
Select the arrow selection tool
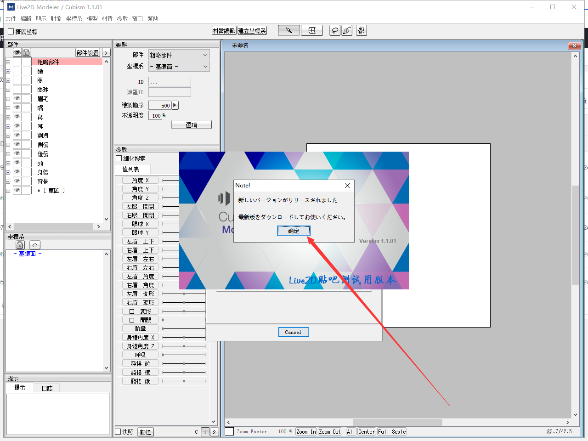point(289,31)
